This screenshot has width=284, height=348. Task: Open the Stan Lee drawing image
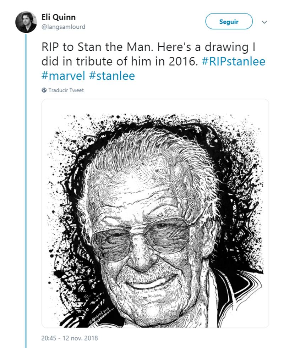pos(155,213)
